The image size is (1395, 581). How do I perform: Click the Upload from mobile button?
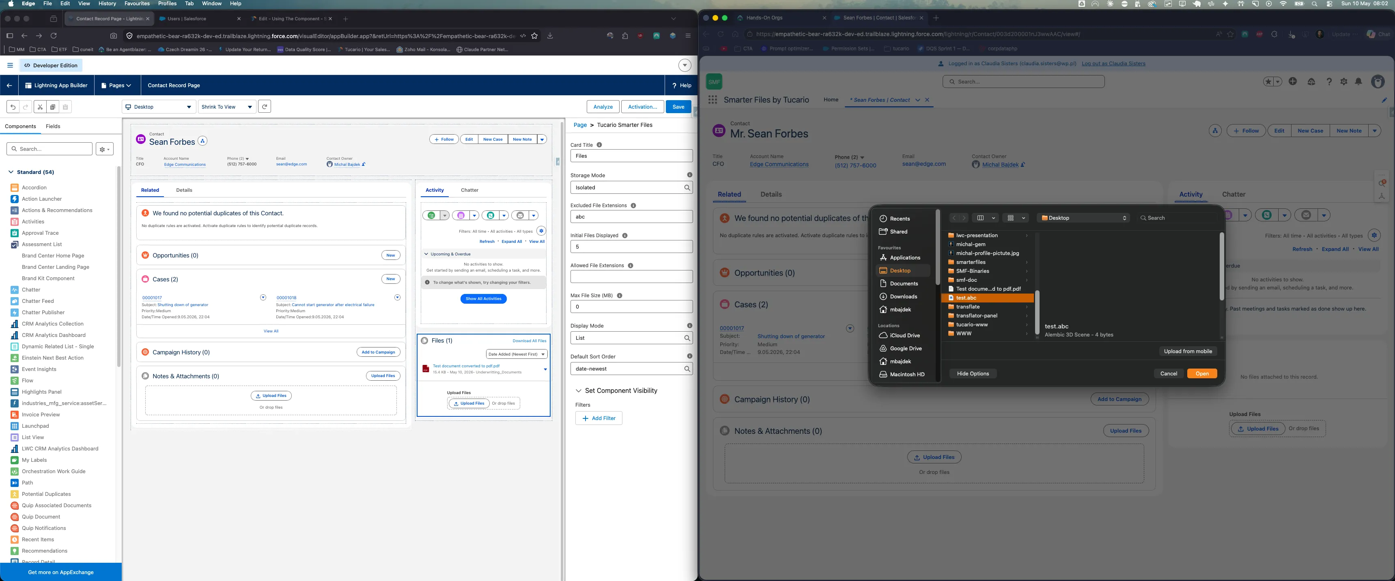1188,352
